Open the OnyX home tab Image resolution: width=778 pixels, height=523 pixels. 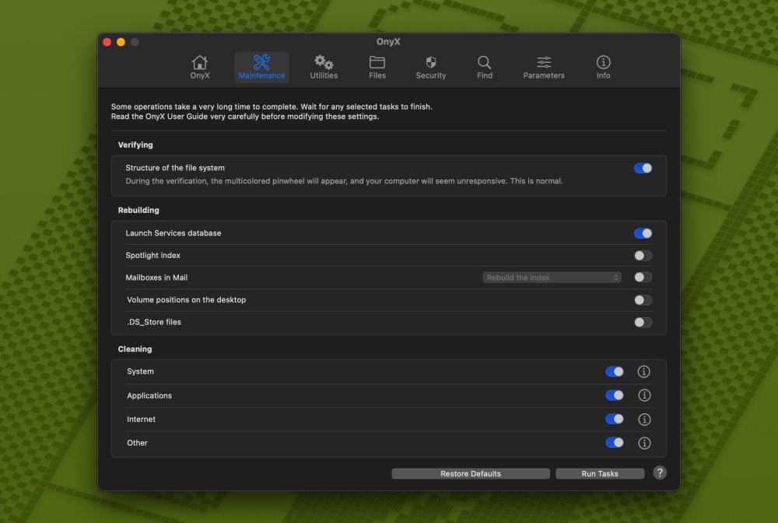pos(200,67)
